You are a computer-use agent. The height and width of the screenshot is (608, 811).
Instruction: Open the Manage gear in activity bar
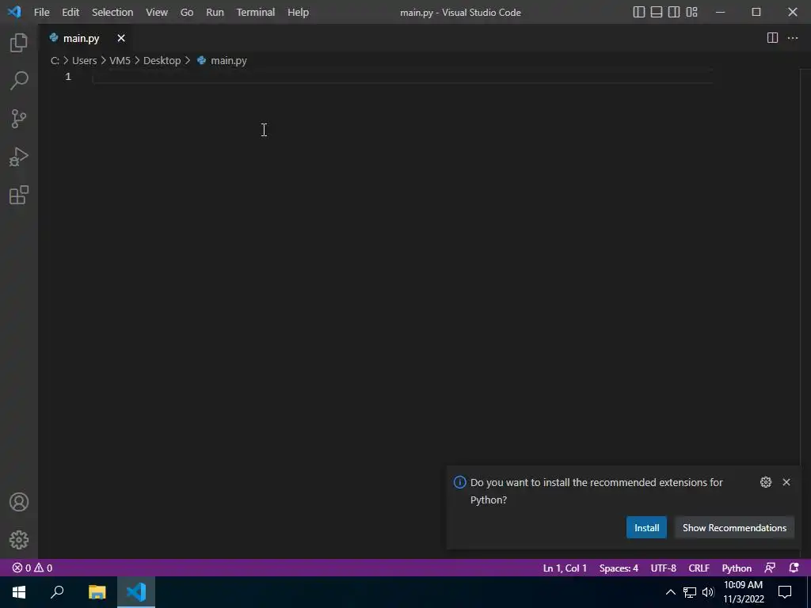pos(19,540)
